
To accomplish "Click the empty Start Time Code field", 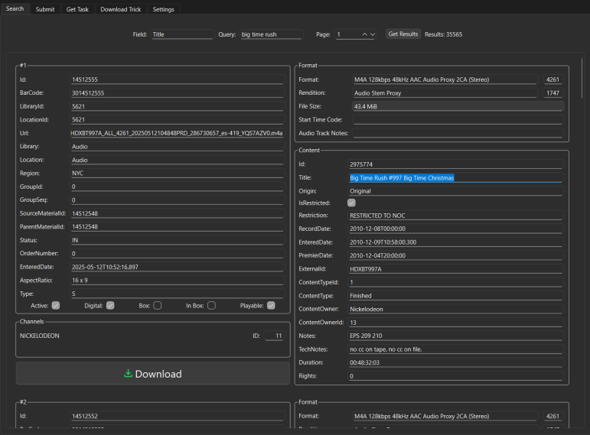I will coord(458,119).
